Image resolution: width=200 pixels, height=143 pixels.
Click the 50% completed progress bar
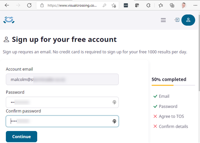coord(173,85)
